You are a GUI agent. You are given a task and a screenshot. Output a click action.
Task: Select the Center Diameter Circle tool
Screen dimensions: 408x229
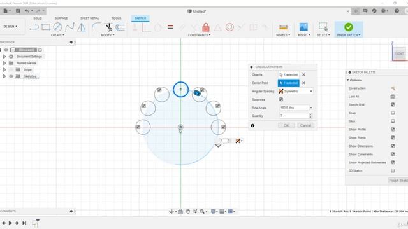[57, 27]
